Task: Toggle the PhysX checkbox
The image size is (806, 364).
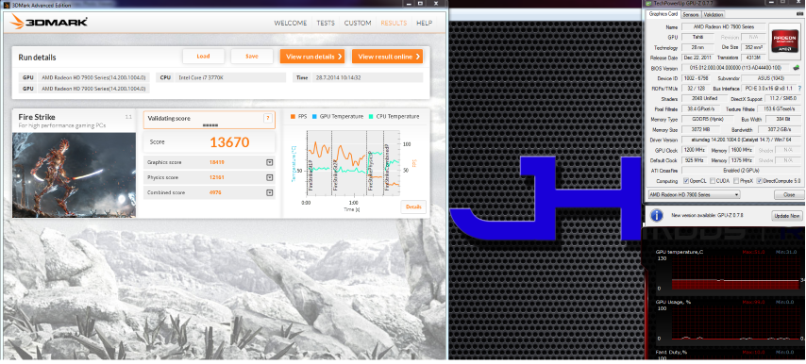Action: tap(736, 181)
